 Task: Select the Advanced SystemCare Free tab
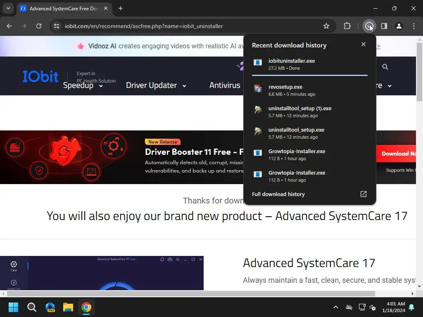coord(64,9)
